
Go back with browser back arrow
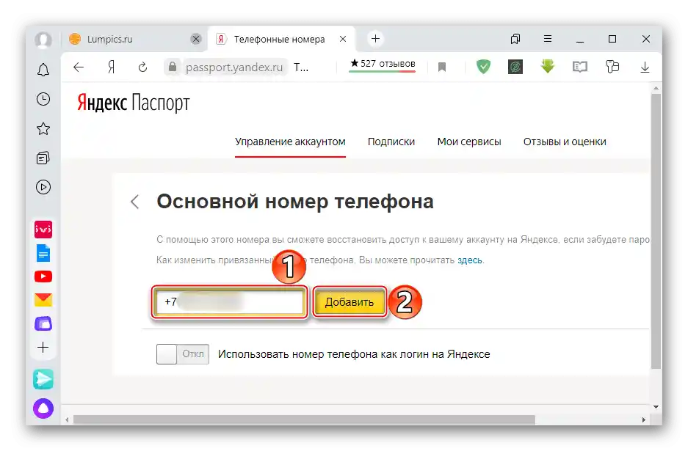pos(79,67)
